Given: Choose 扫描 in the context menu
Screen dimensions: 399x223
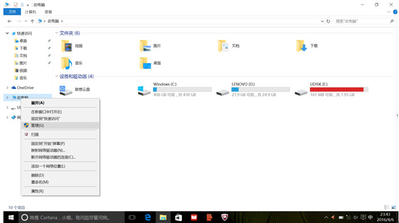Looking at the screenshot, I should (60, 134).
